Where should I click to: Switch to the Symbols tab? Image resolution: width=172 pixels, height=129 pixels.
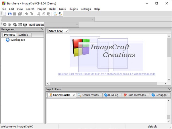23,35
